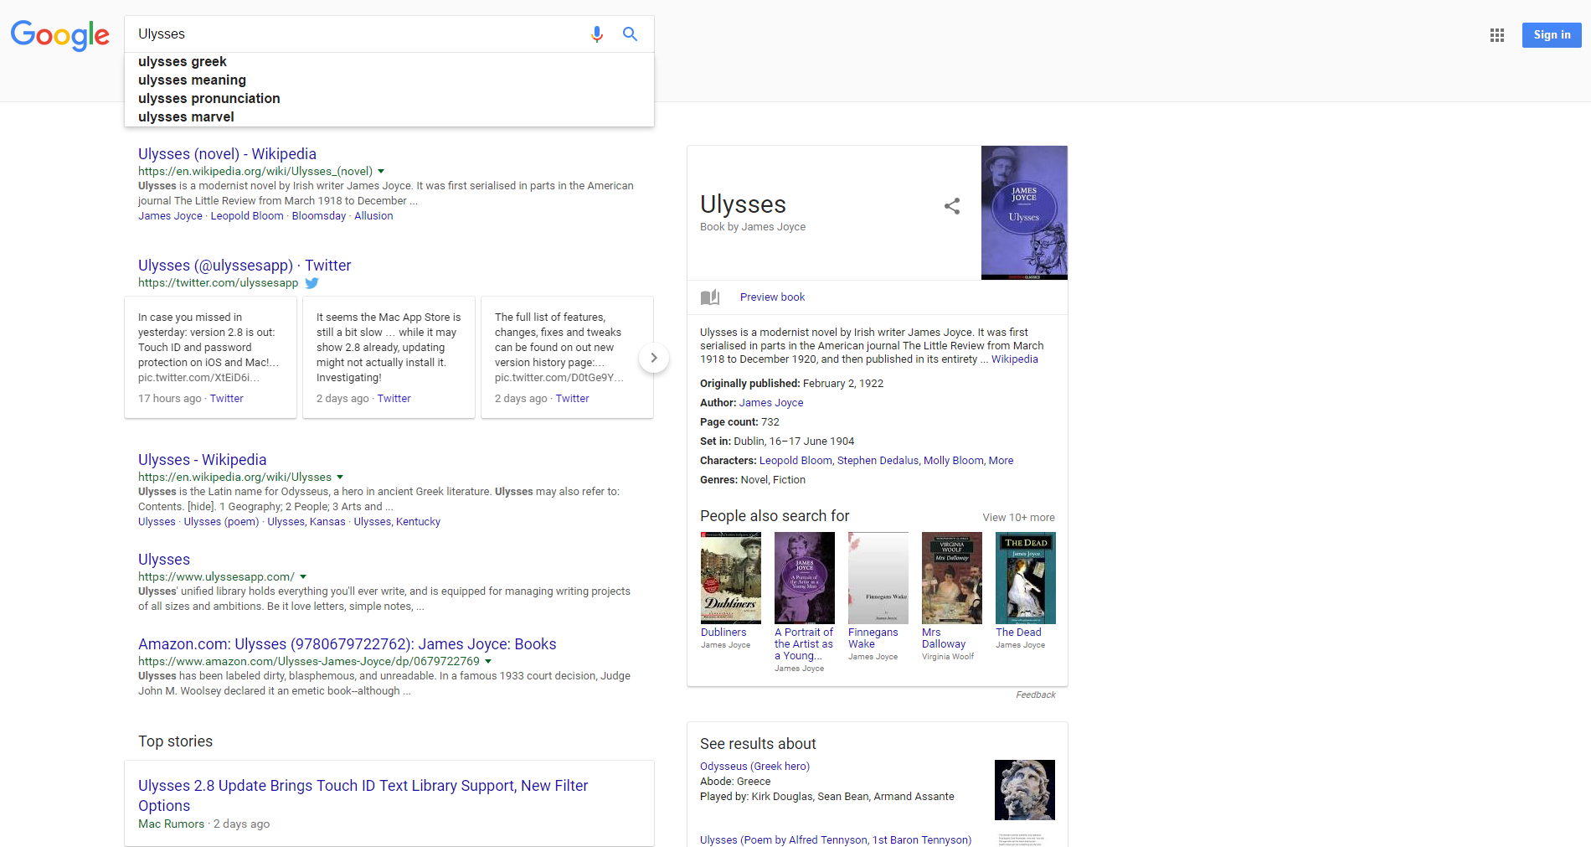1591x847 pixels.
Task: Open The Dead book cover thumbnail
Action: pyautogui.click(x=1026, y=578)
